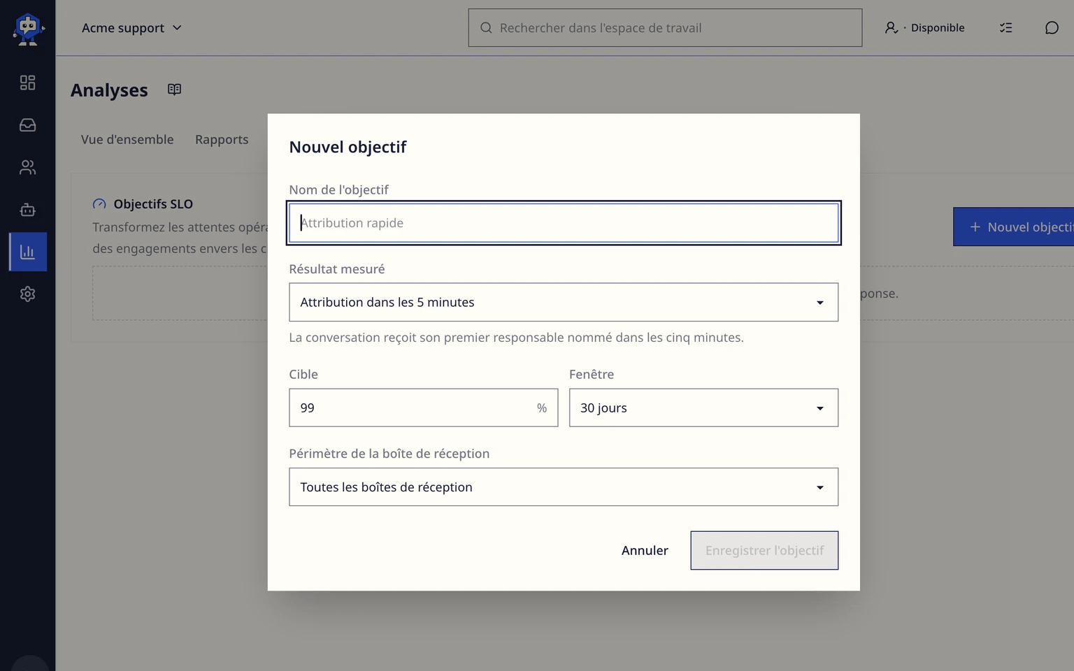Viewport: 1074px width, 671px height.
Task: Expand the Résultat mesuré dropdown
Action: [564, 302]
